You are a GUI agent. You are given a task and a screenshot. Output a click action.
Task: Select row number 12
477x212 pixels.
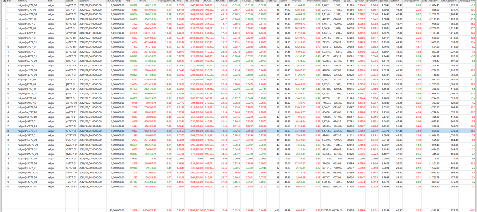point(7,56)
